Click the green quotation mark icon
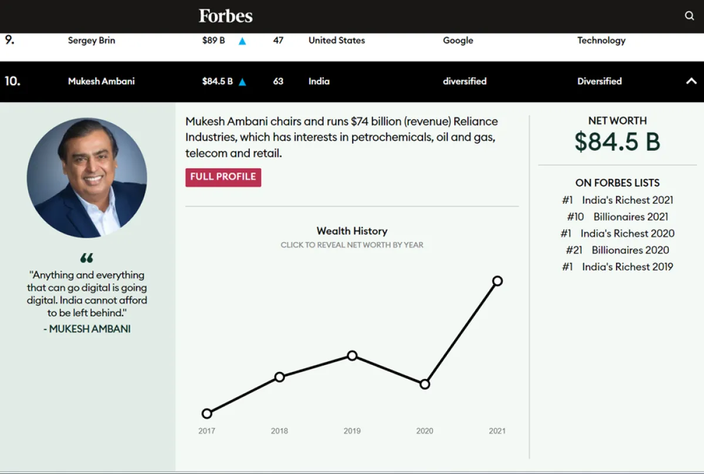This screenshot has width=704, height=474. coord(87,258)
